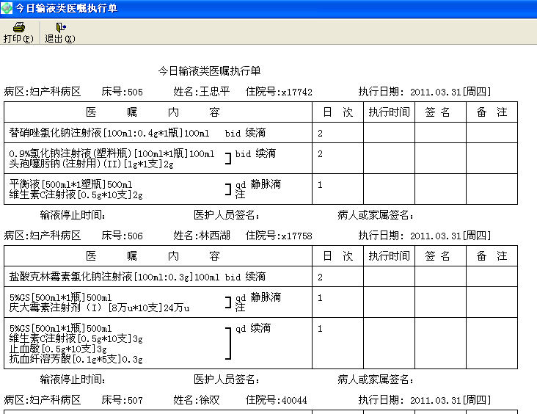Select the 头孢噻肟钠(注射用) order line
The width and height of the screenshot is (537, 414).
tap(91, 164)
